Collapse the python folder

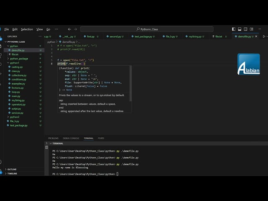pos(14,46)
